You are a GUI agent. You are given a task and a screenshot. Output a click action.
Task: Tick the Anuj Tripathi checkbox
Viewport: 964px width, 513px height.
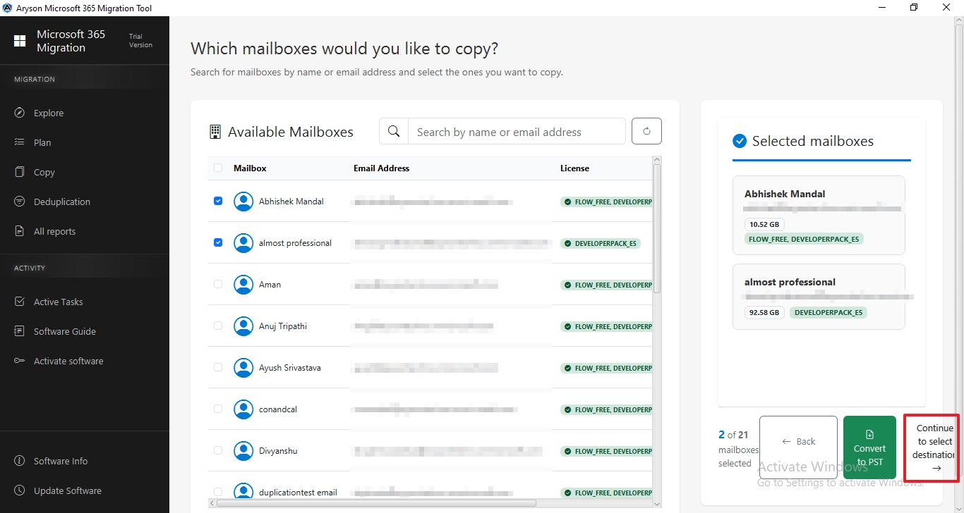click(x=218, y=326)
